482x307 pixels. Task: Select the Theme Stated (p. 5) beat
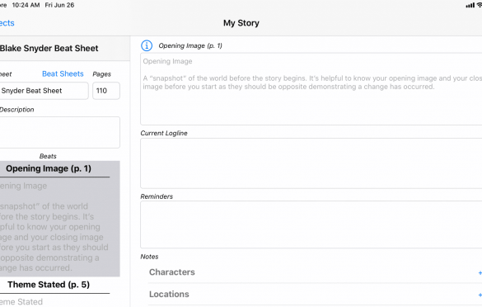[x=49, y=285]
